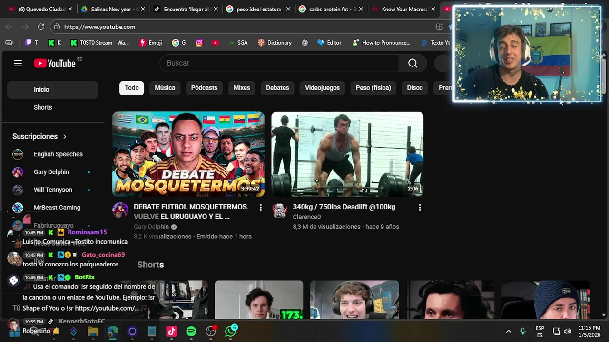Image resolution: width=609 pixels, height=342 pixels.
Task: Open the YouTube bookmark icon in bookmarks bar
Action: tap(216, 42)
